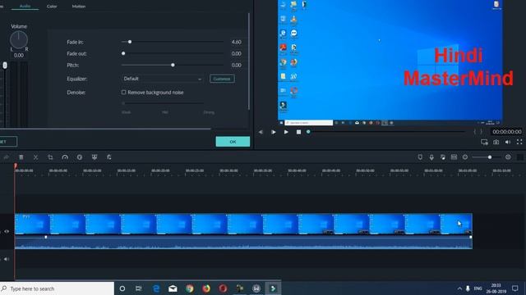Mute the audio track speaker
This screenshot has width=526, height=295.
coord(7,259)
